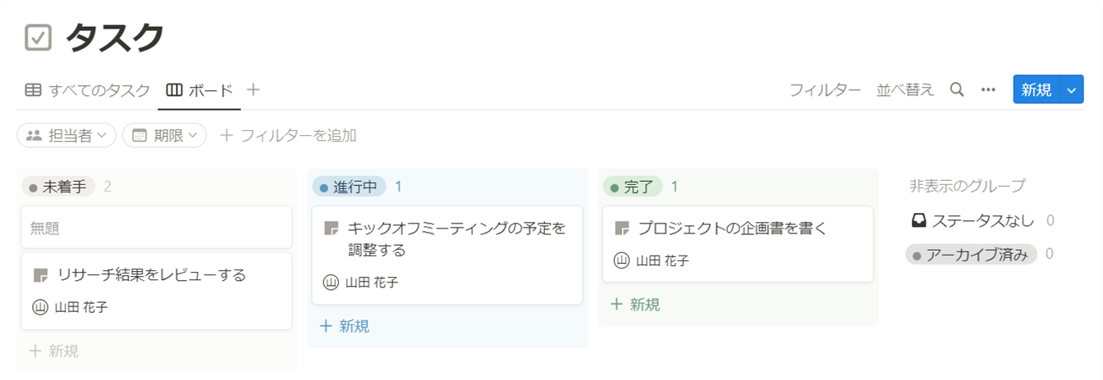Switch to すべてのタスク tab
This screenshot has height=380, width=1103.
pyautogui.click(x=87, y=90)
